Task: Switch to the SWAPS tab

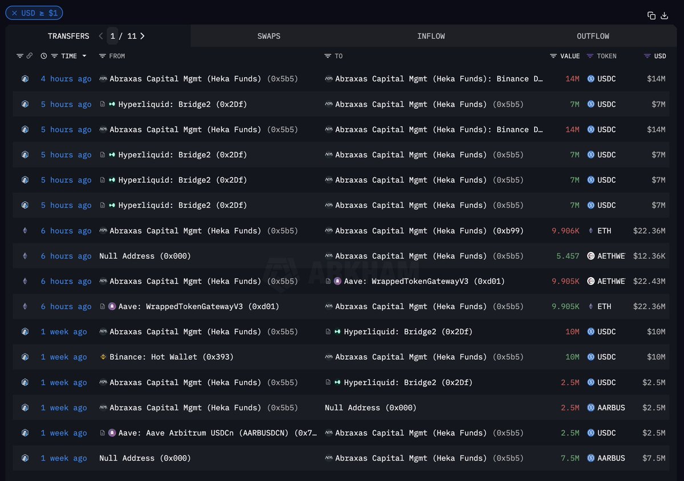Action: [269, 36]
